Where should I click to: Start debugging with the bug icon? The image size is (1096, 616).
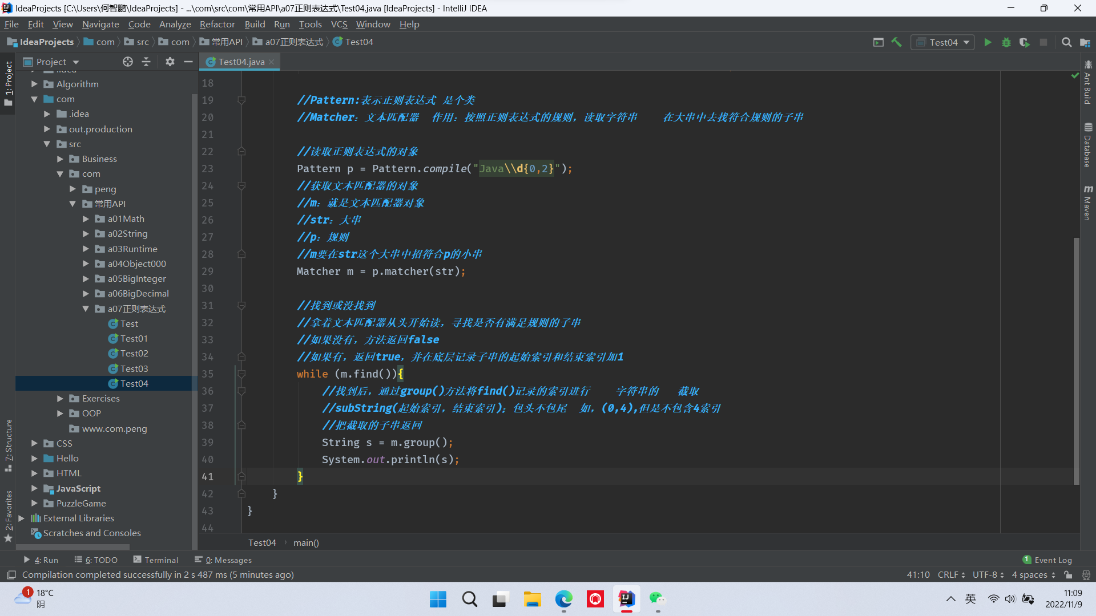(x=1006, y=42)
